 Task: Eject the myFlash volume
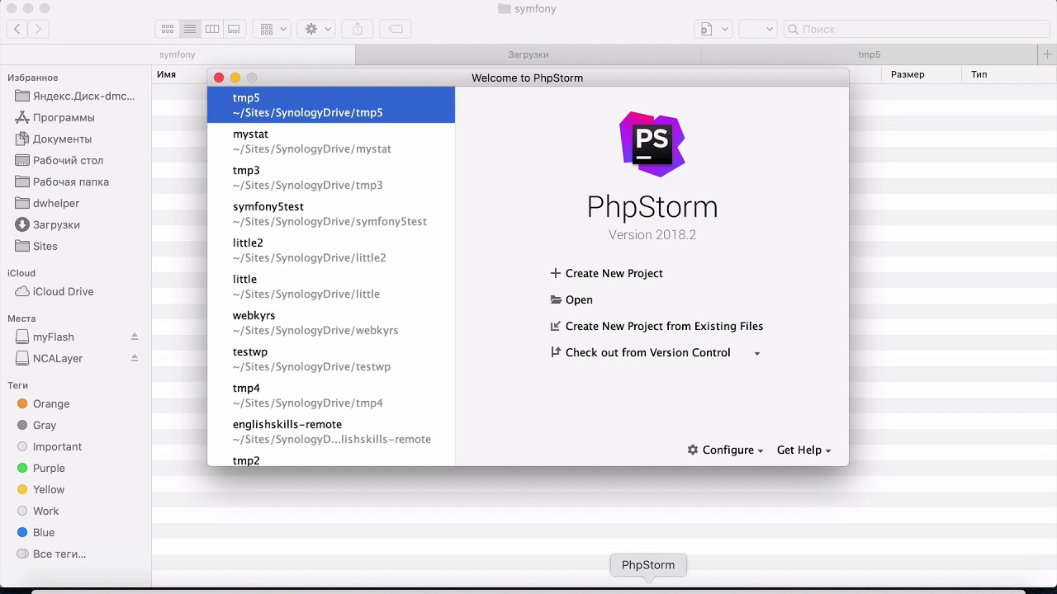(135, 337)
